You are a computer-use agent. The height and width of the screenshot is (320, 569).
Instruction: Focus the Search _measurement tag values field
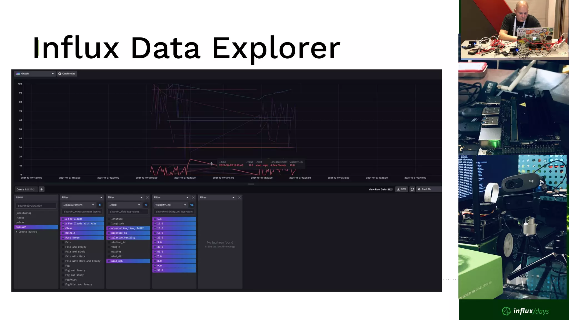pos(82,212)
